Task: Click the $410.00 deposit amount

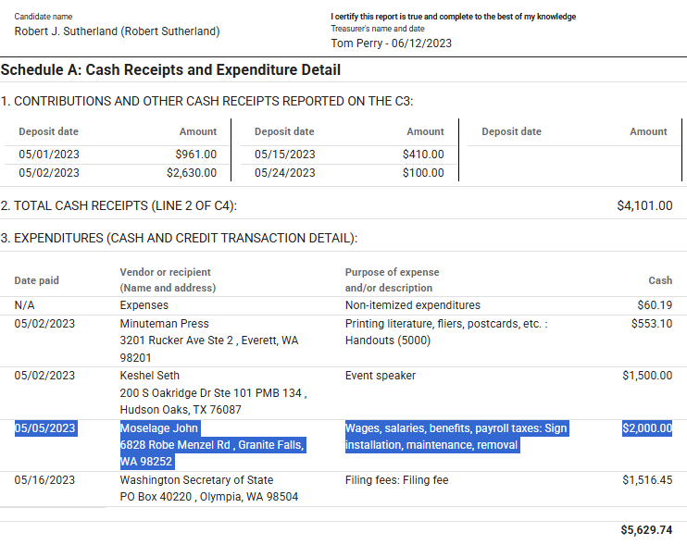Action: (x=423, y=155)
